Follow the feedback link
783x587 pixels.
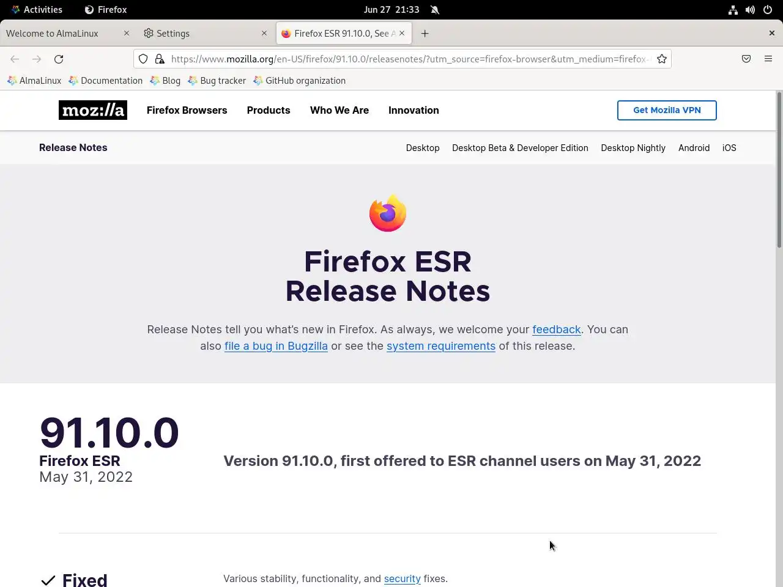[557, 330]
